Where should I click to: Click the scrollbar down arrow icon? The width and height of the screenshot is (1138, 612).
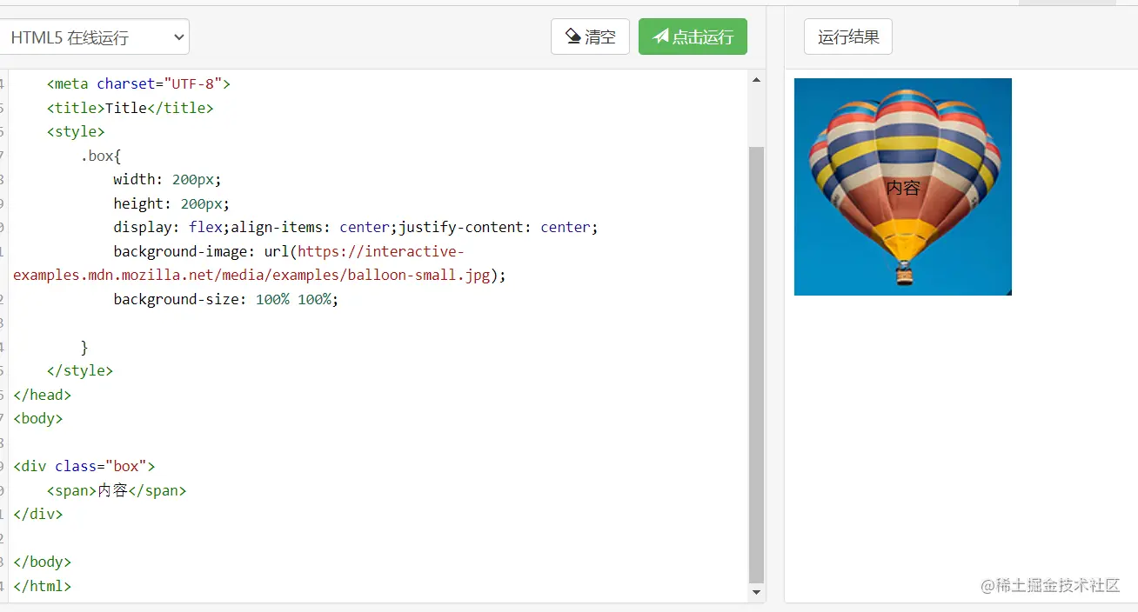click(x=755, y=592)
